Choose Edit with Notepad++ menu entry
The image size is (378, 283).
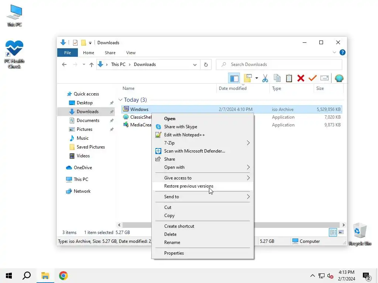[x=203, y=135]
